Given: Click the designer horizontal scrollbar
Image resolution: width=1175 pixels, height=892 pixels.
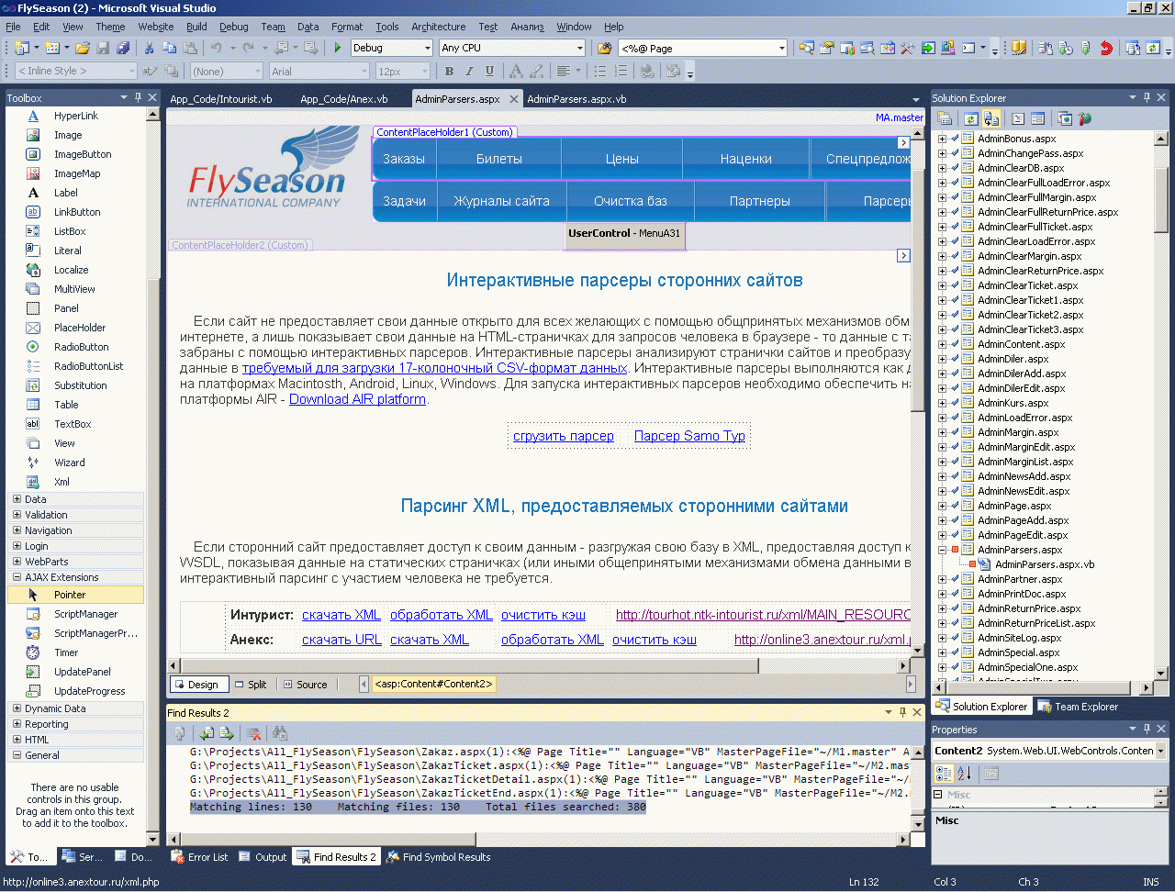Looking at the screenshot, I should coord(468,664).
